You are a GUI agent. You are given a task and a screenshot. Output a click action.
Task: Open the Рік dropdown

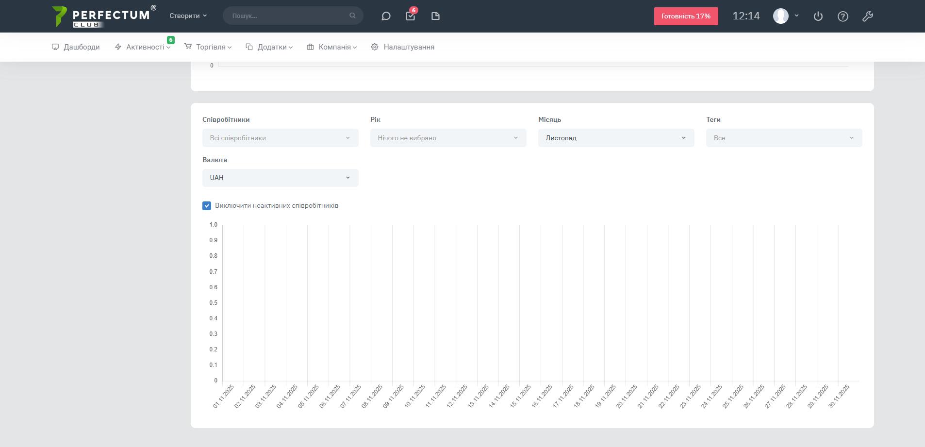point(448,138)
